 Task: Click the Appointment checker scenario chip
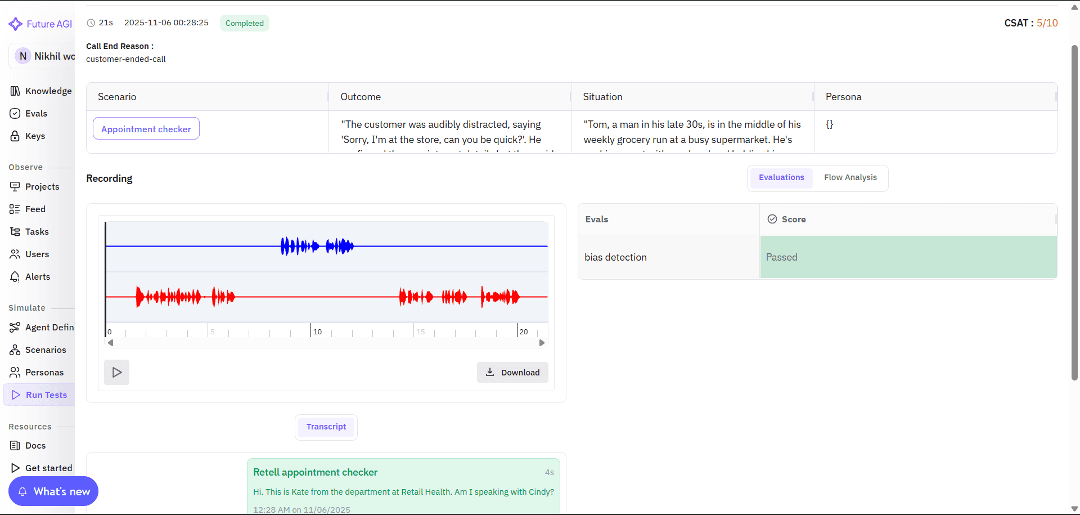[x=146, y=129]
